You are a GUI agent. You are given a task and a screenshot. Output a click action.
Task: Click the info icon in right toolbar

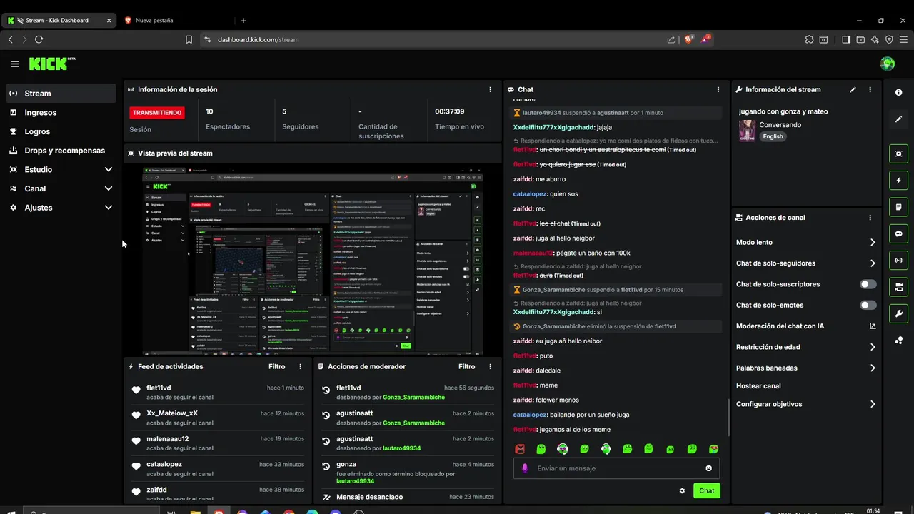[899, 93]
